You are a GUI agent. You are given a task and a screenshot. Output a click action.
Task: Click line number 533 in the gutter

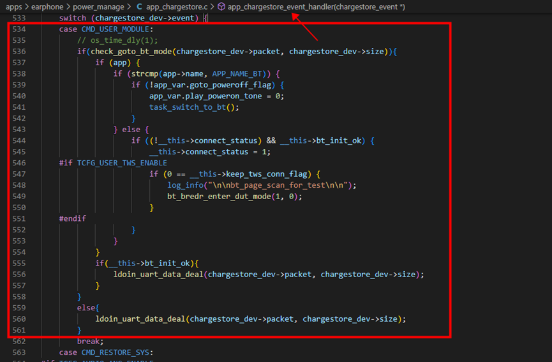click(x=19, y=18)
